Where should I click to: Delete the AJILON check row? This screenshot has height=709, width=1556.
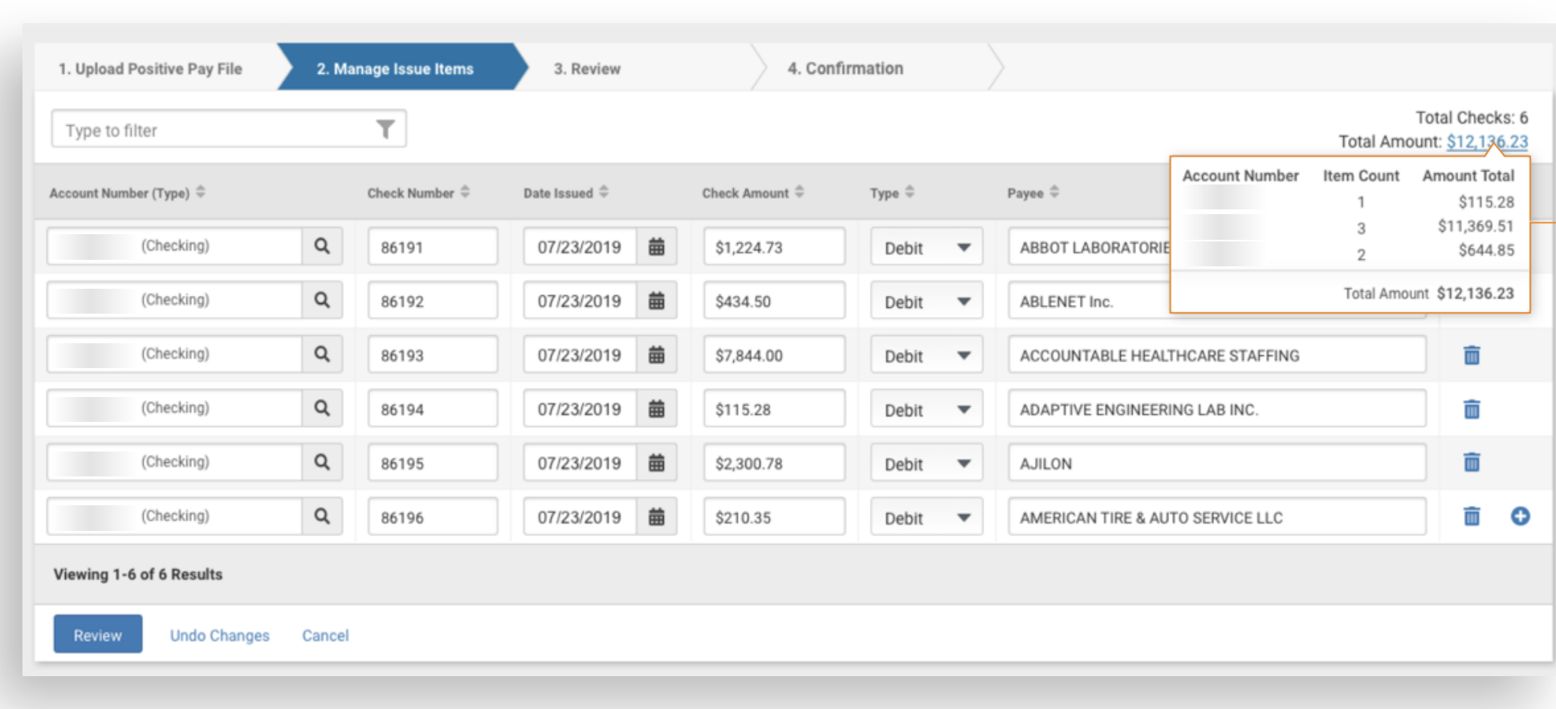[1471, 463]
